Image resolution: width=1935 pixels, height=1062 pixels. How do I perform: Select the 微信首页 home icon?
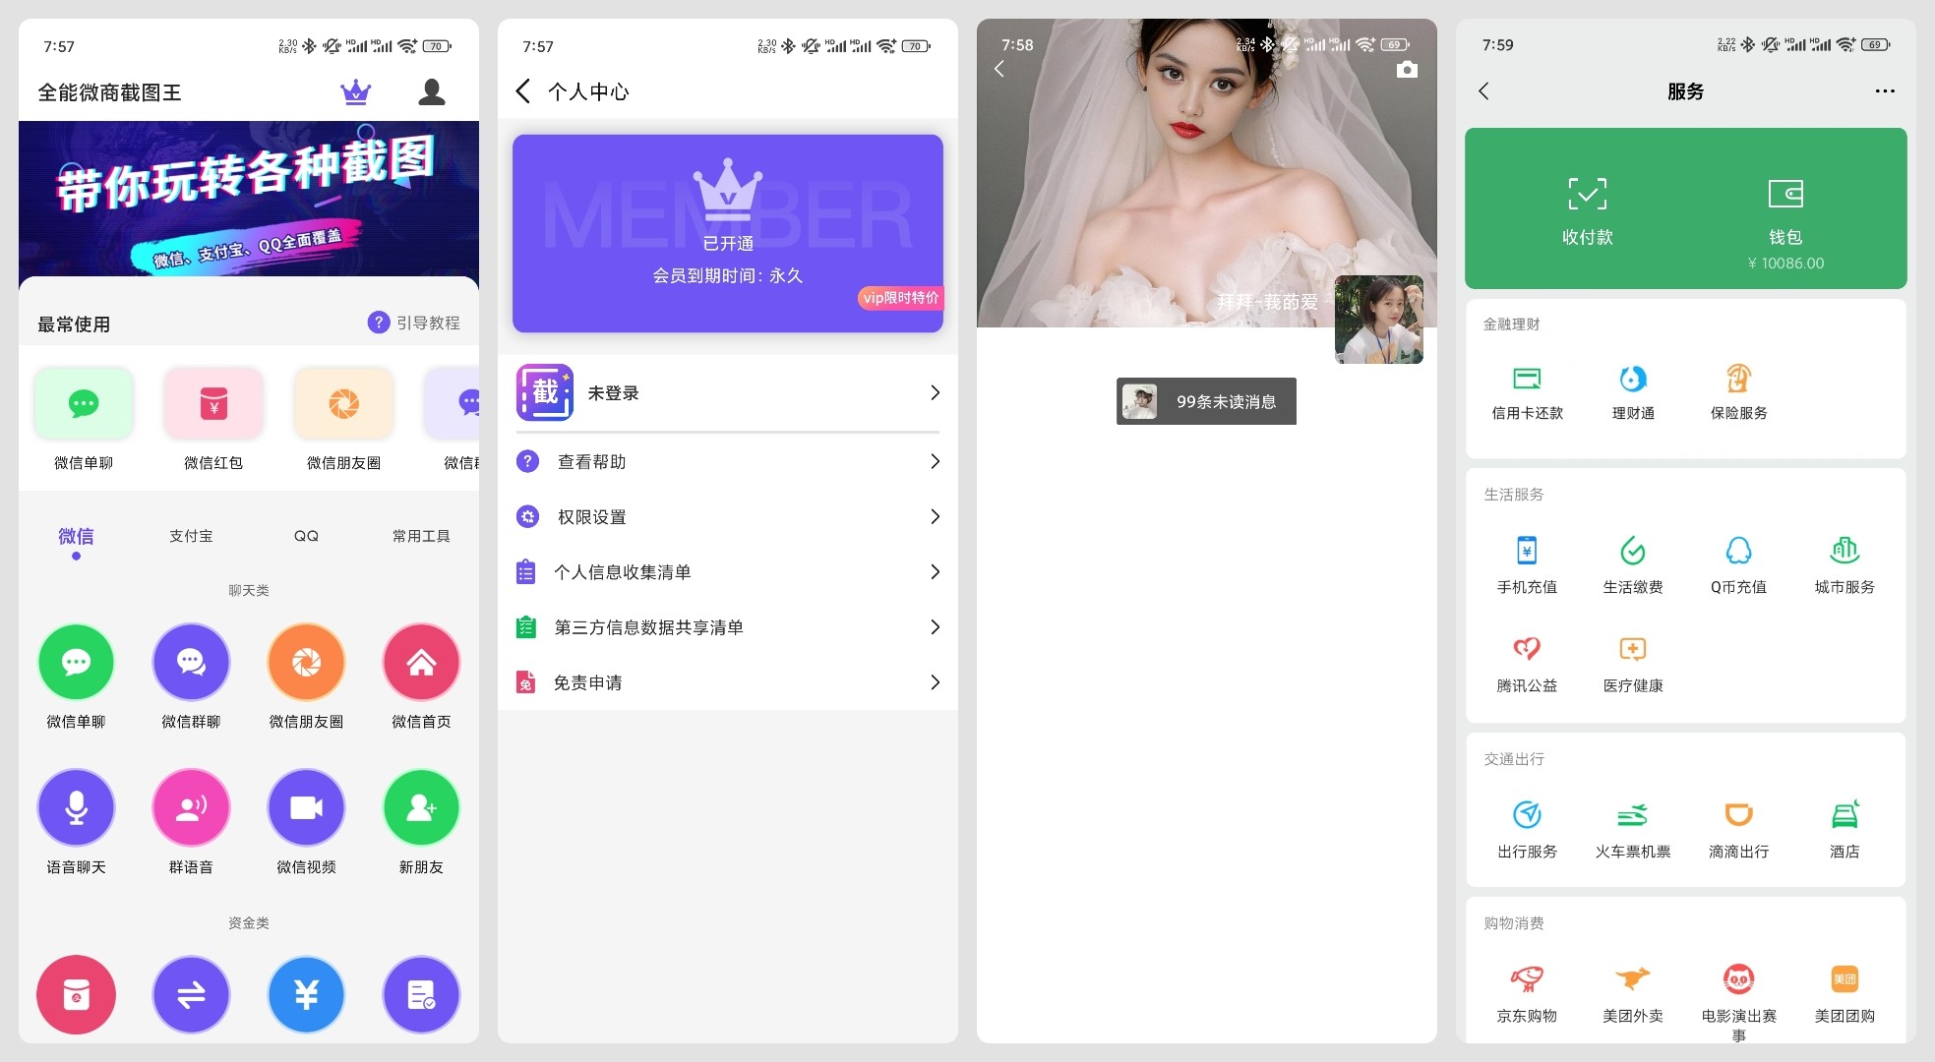click(x=421, y=662)
